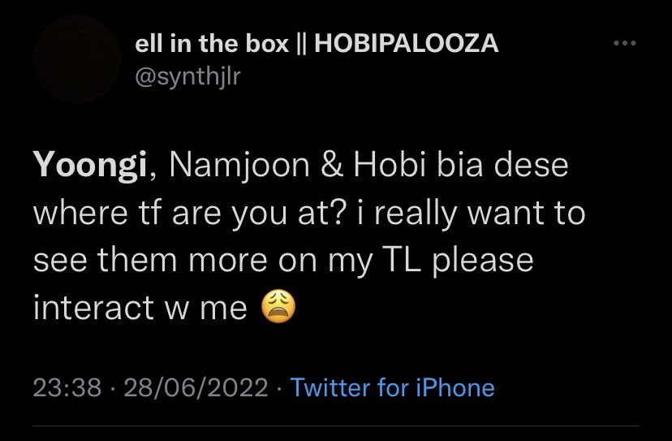672x441 pixels.
Task: Open the three-dot more options menu
Action: 624,43
